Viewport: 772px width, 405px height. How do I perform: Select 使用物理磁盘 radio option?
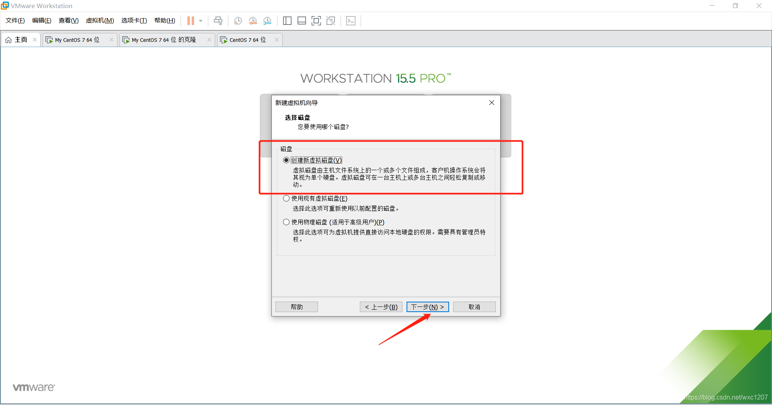[x=286, y=222]
